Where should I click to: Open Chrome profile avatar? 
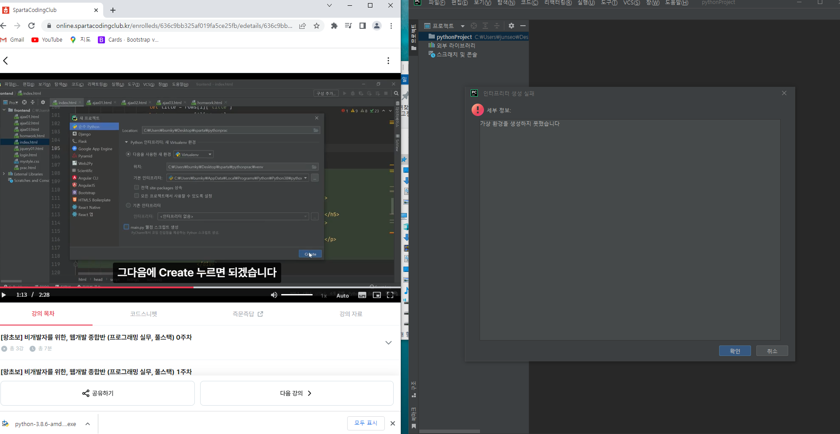pos(377,26)
